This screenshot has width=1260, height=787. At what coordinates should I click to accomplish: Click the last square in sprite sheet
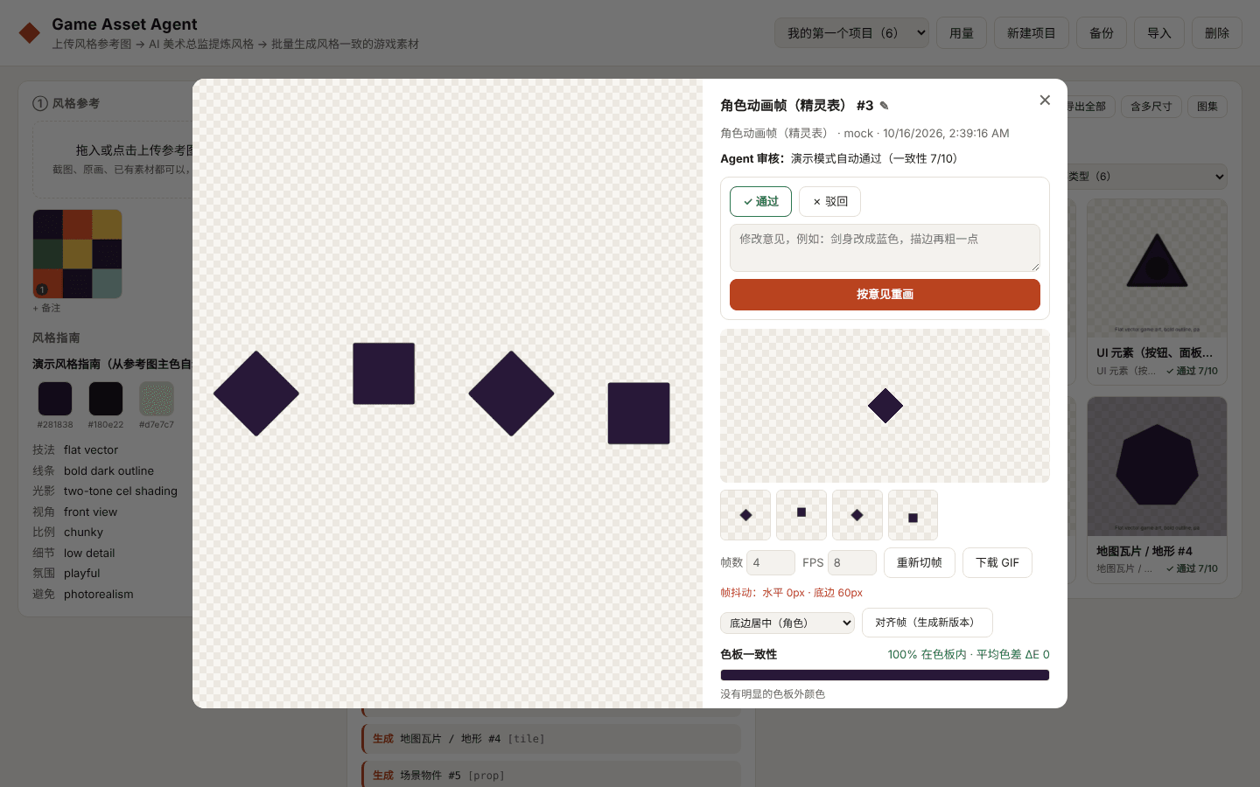coord(639,414)
